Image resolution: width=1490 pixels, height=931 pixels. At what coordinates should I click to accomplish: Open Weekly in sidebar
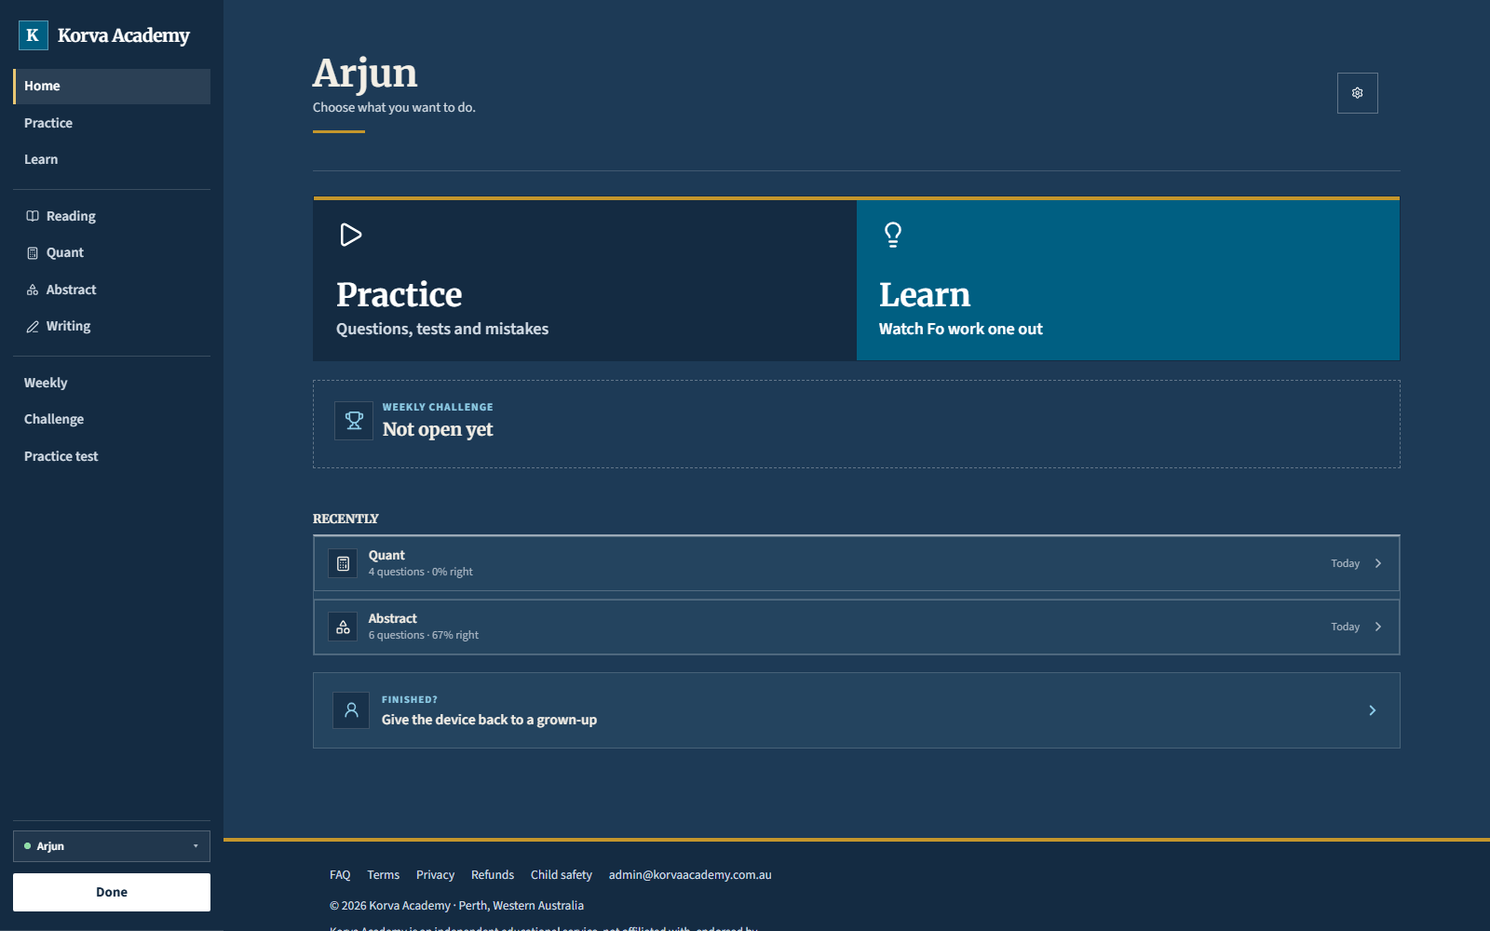pos(112,383)
